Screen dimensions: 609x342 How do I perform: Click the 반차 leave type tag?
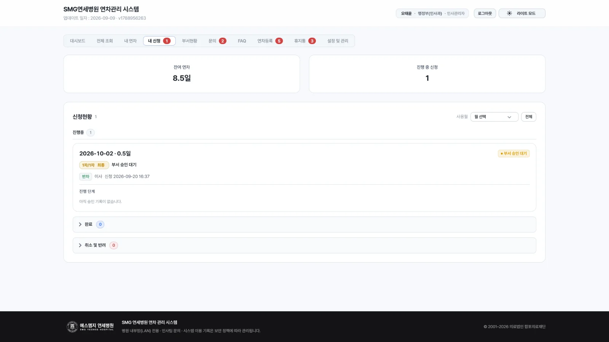click(86, 177)
